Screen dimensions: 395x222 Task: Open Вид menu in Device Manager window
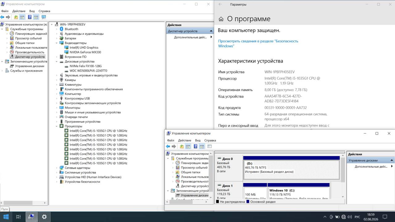pyautogui.click(x=32, y=11)
